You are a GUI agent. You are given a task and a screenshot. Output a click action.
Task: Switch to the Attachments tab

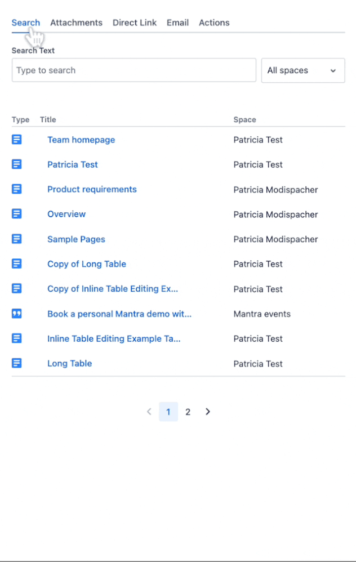coord(76,23)
